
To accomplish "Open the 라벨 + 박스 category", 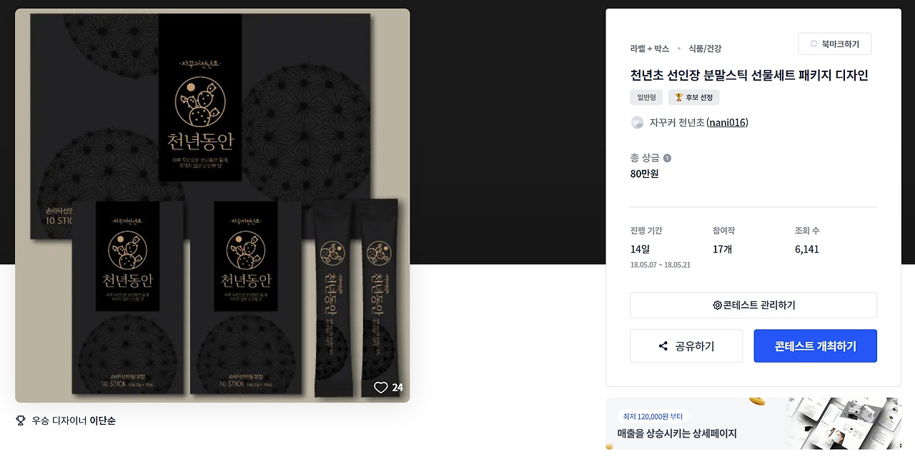I will [650, 49].
